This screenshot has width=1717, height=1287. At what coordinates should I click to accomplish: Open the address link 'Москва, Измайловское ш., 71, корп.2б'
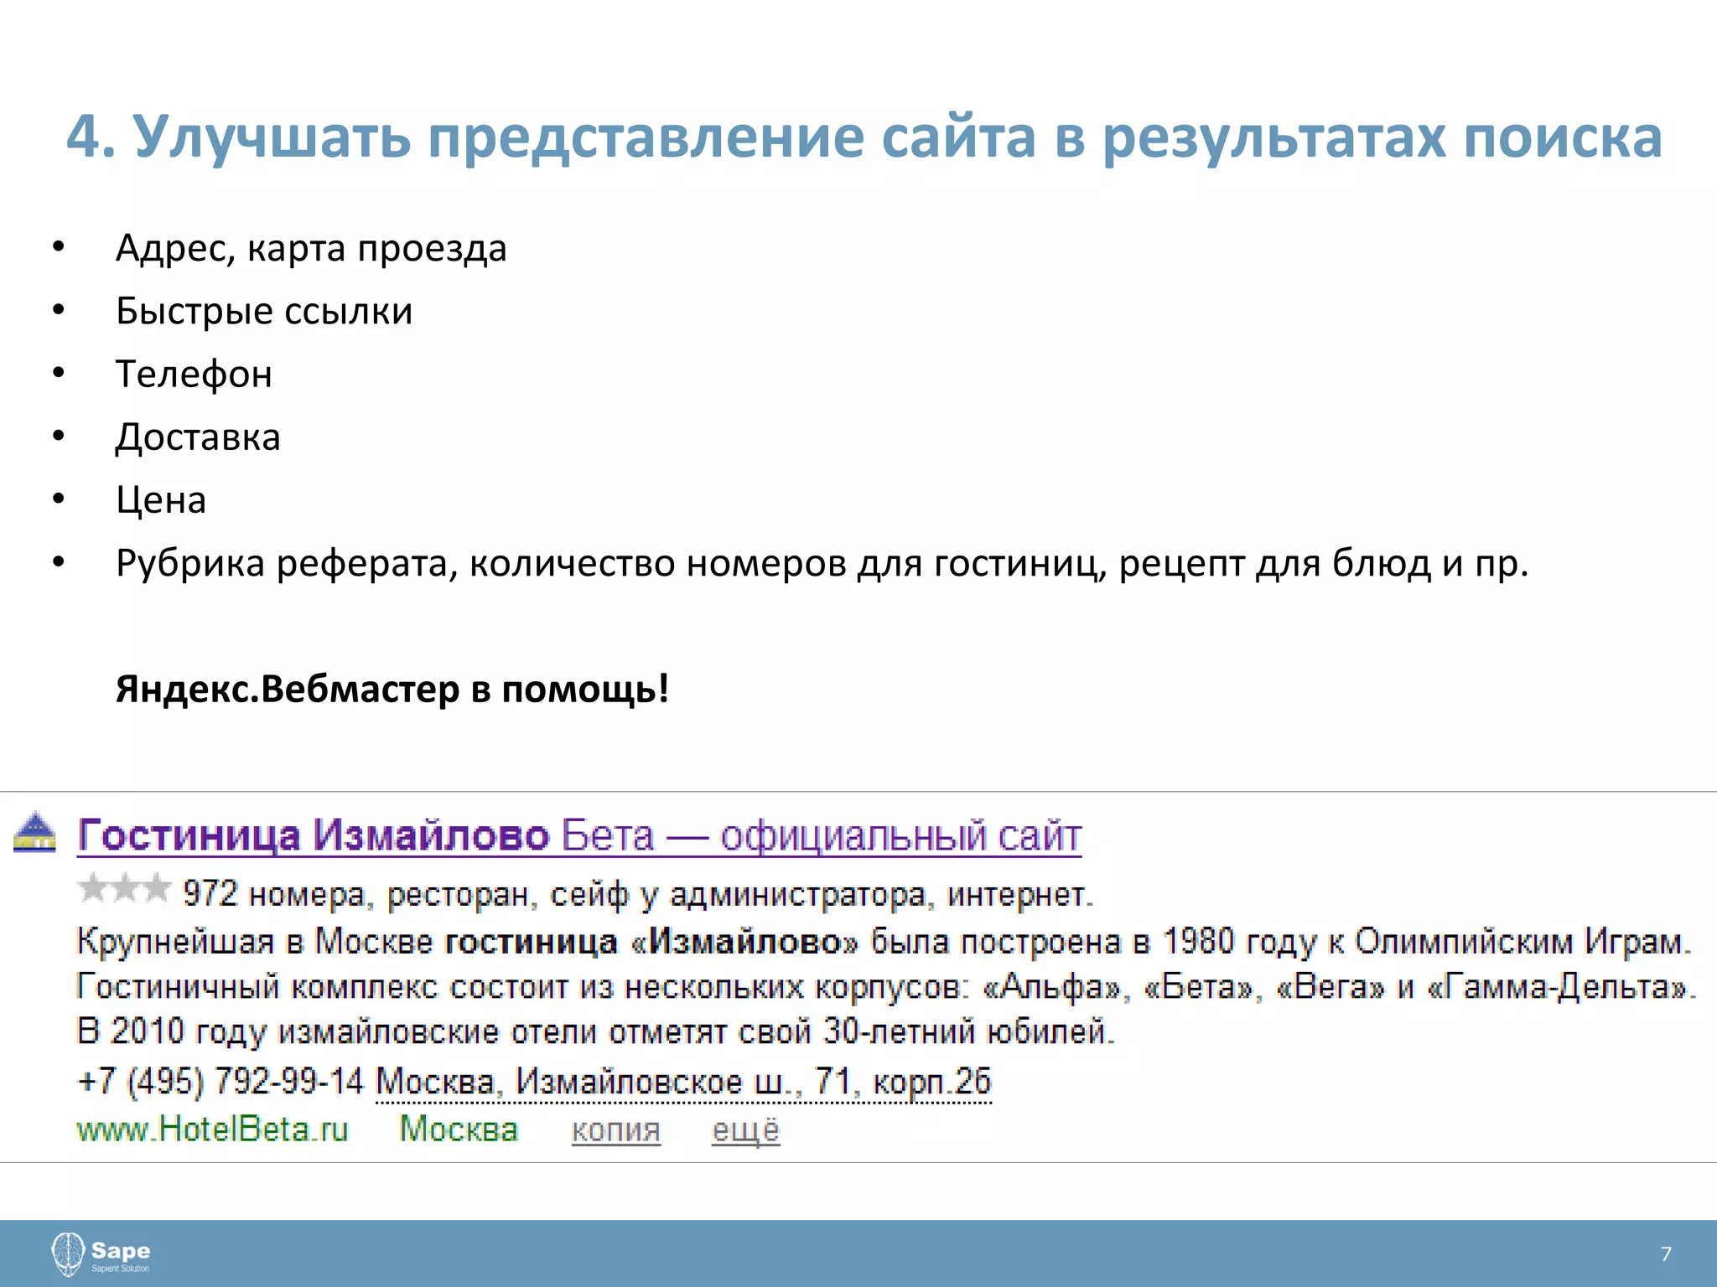(683, 1082)
